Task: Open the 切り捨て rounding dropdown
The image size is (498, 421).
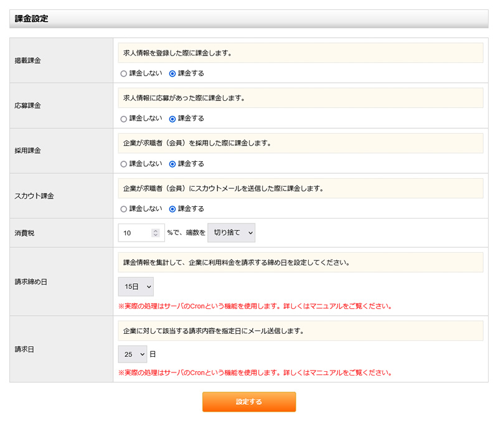Action: point(231,232)
